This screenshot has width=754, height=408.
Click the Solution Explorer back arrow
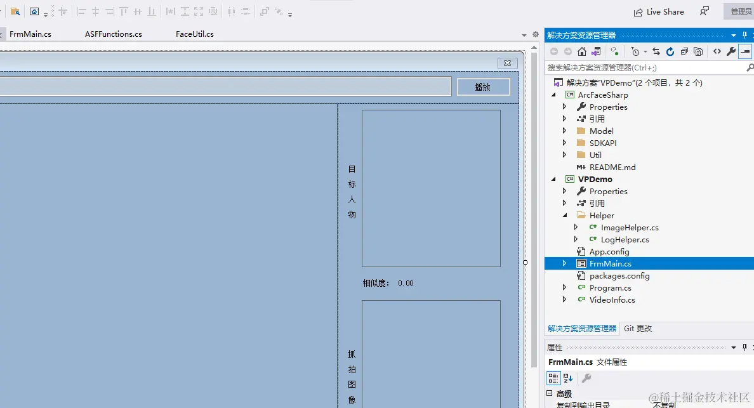554,51
